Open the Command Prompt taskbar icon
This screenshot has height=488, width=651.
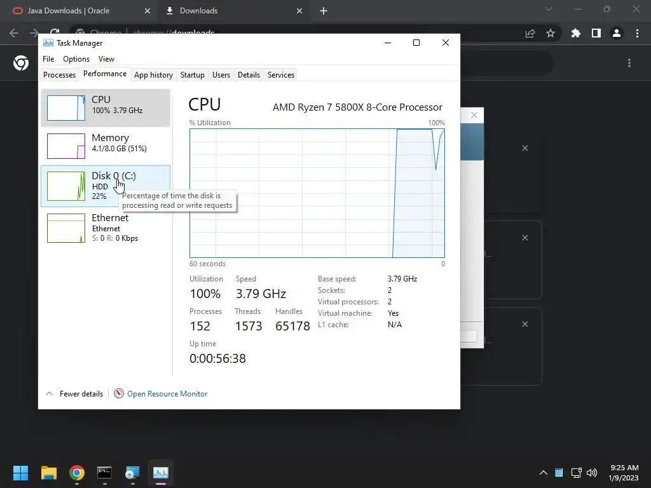click(105, 473)
